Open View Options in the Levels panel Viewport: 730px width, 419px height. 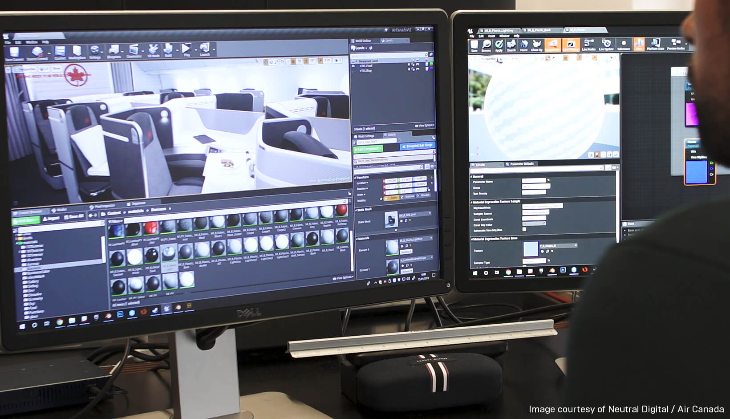tap(424, 126)
